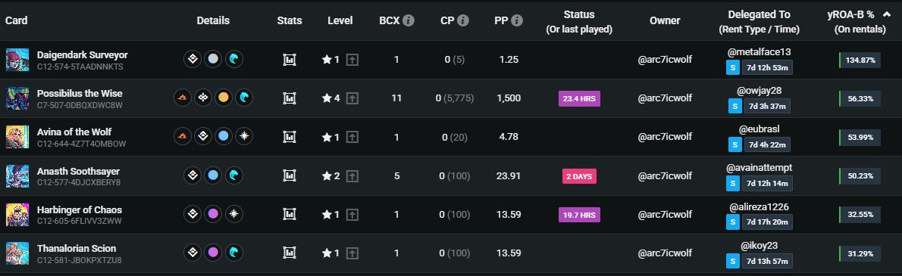Click level-up arrow for Thanalorian Scion

pyautogui.click(x=352, y=253)
